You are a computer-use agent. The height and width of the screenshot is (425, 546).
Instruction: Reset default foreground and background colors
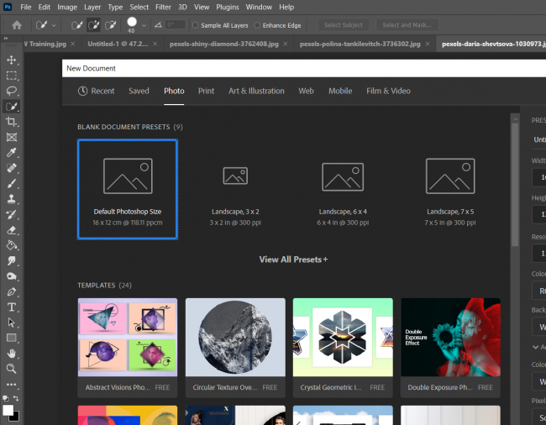(x=6, y=398)
